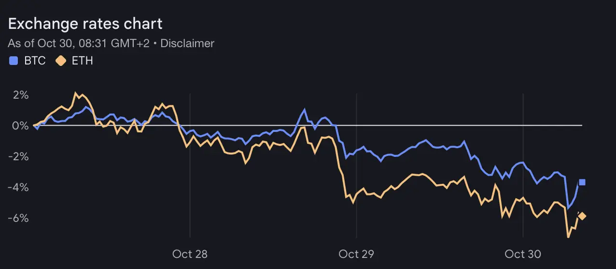Click the Exchange rates chart title
Screen dimensions: 616x269
pyautogui.click(x=85, y=24)
